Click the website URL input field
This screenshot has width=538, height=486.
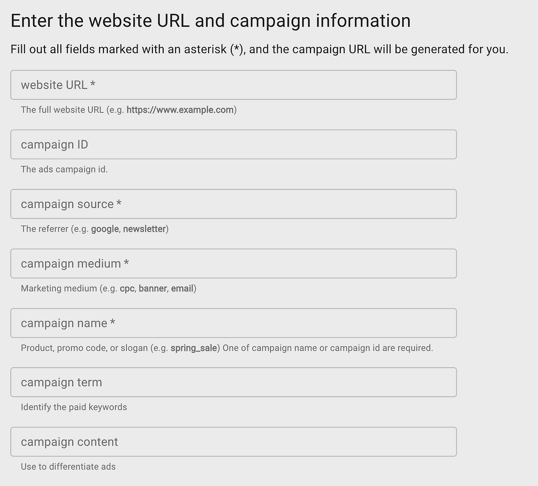[233, 85]
